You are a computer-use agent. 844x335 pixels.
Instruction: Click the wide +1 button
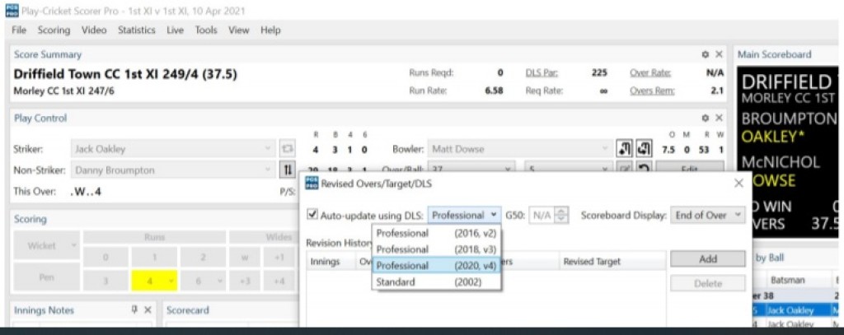click(279, 257)
